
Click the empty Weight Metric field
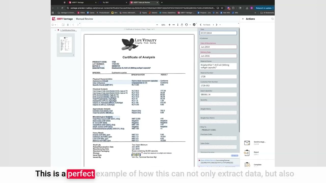point(218,113)
